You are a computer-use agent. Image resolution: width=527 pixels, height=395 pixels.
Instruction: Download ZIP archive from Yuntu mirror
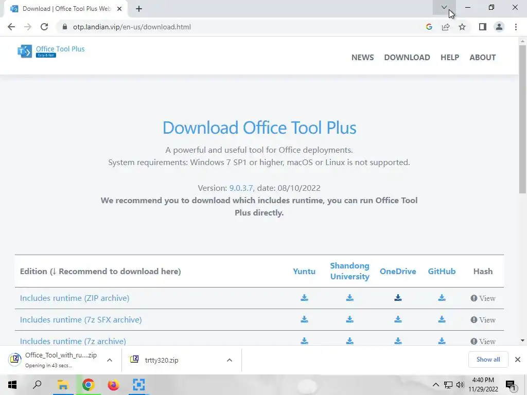[304, 298]
